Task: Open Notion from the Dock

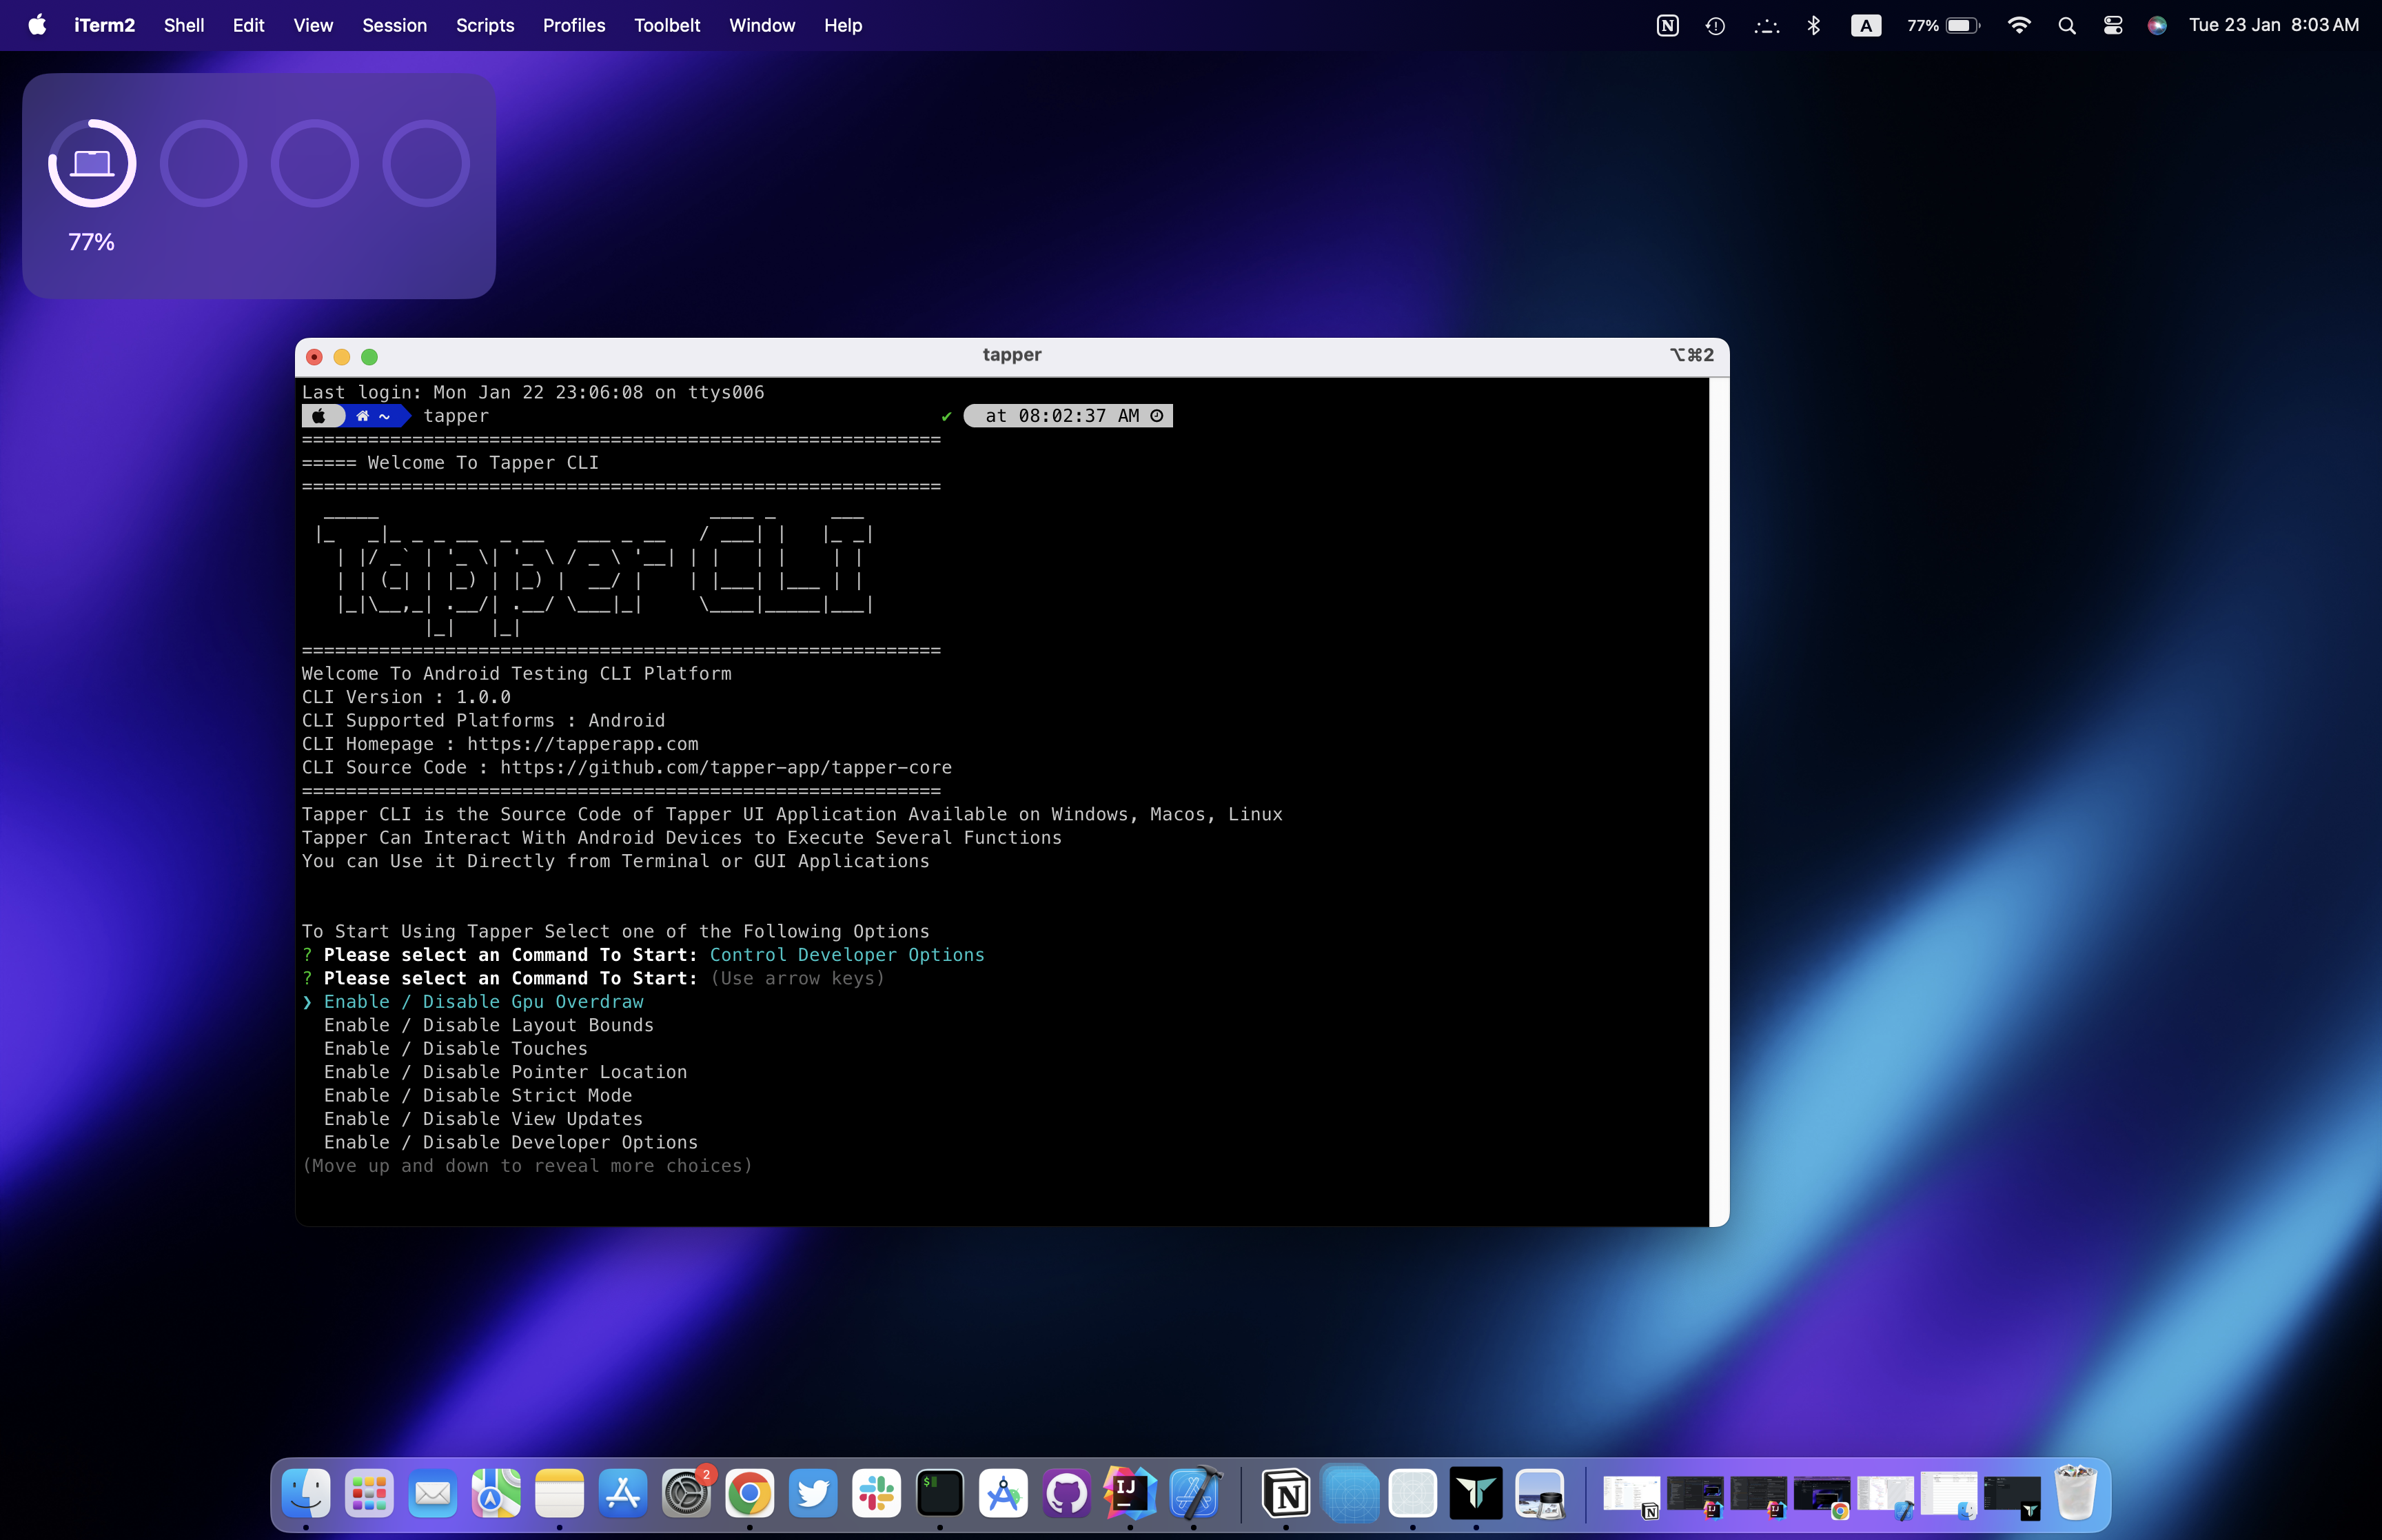Action: coord(1285,1494)
